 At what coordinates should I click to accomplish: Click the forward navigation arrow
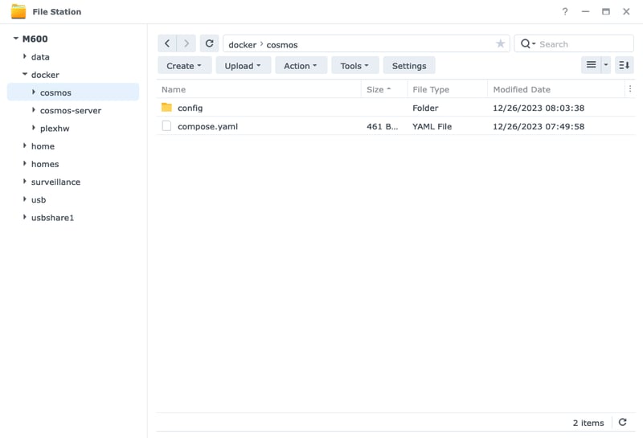coord(186,44)
